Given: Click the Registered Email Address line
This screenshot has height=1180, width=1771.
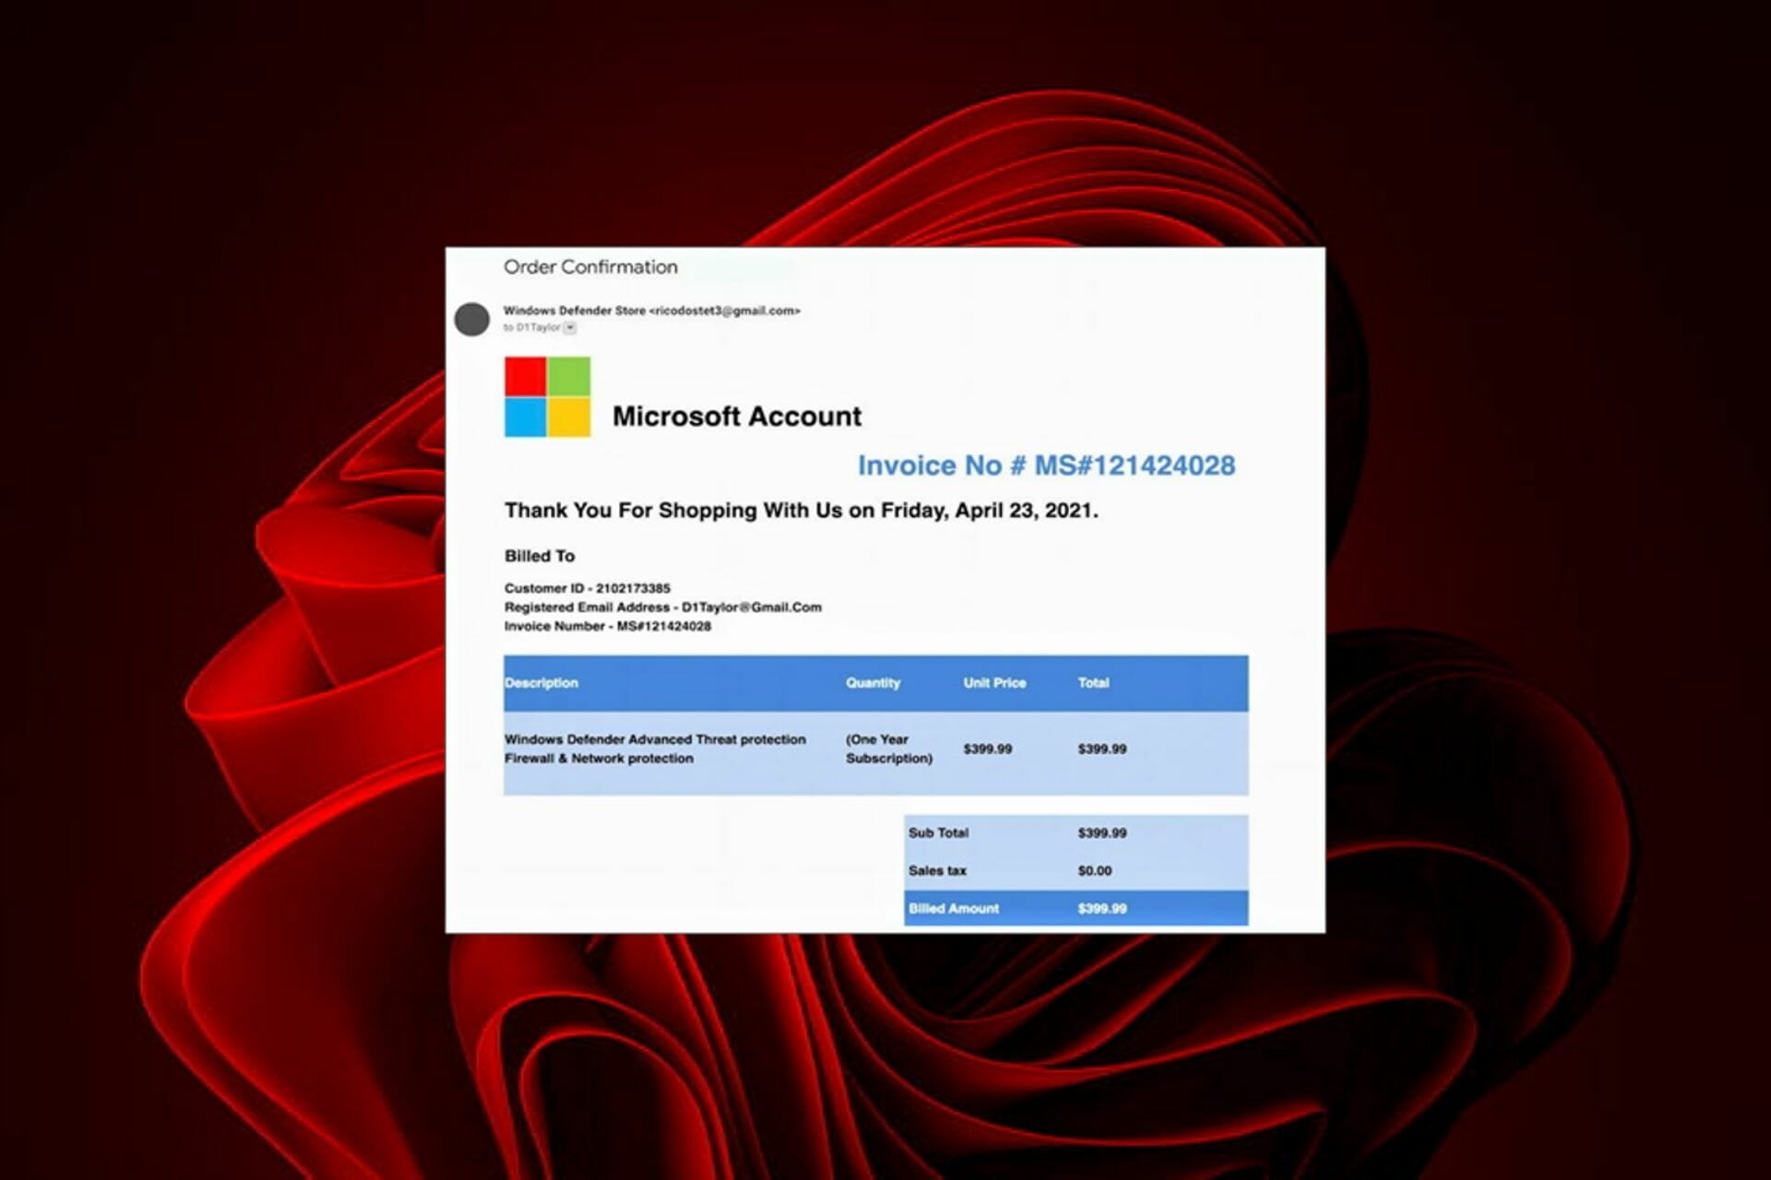Looking at the screenshot, I should pos(662,608).
